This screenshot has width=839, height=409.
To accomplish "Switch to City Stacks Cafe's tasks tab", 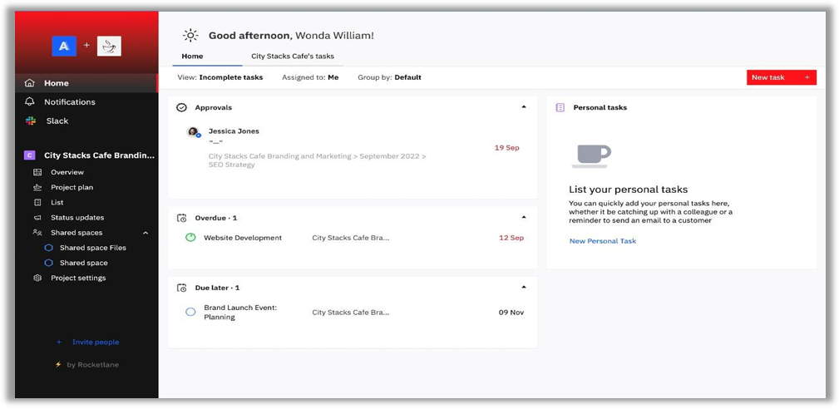I will pyautogui.click(x=293, y=57).
